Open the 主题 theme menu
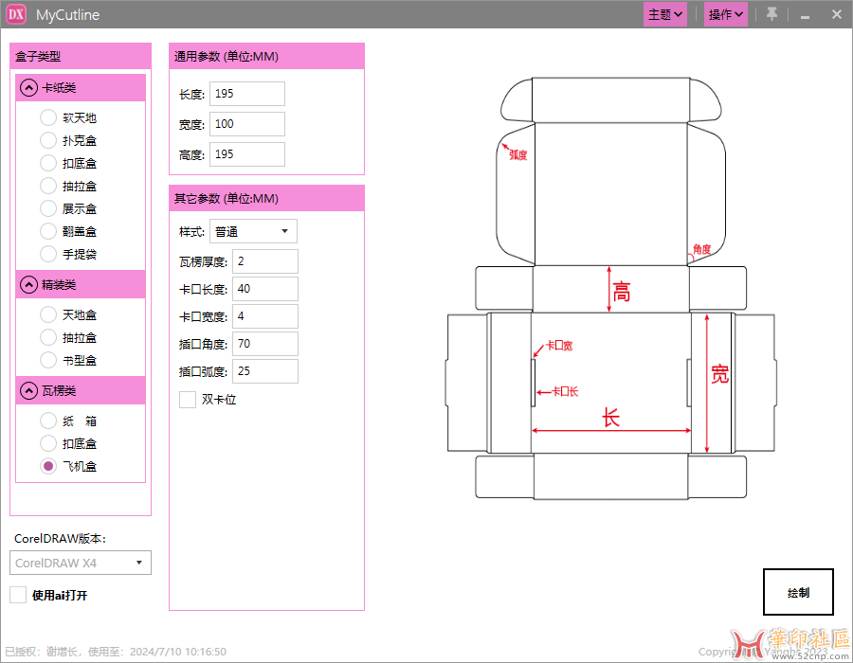 pos(664,14)
